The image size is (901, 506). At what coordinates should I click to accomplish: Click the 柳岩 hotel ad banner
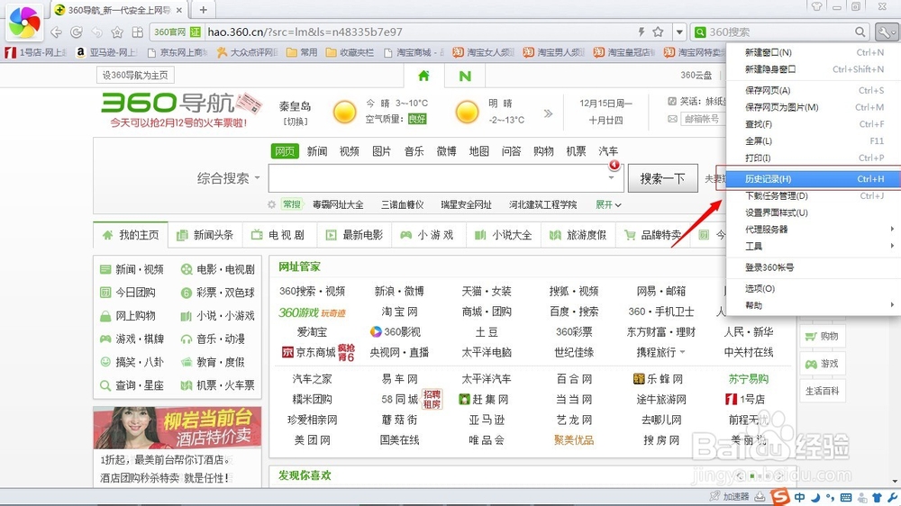(x=177, y=428)
